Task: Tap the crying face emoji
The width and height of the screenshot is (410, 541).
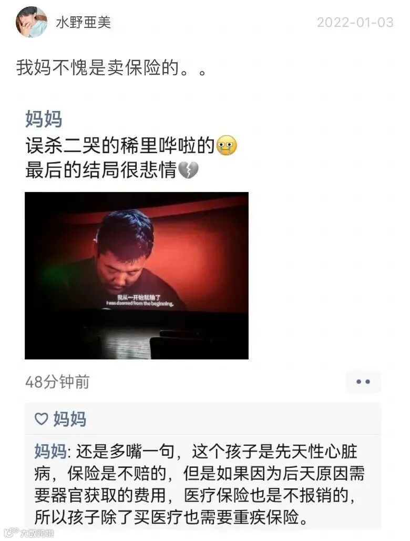Action: coord(227,145)
